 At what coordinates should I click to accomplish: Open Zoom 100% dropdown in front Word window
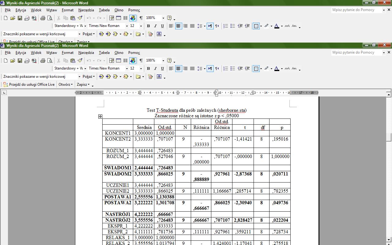point(163,61)
